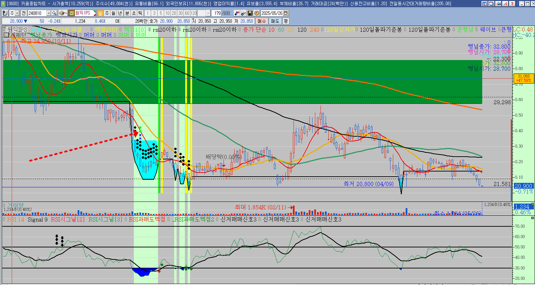
Task: Choose the 20 interval button
Action: (174, 13)
